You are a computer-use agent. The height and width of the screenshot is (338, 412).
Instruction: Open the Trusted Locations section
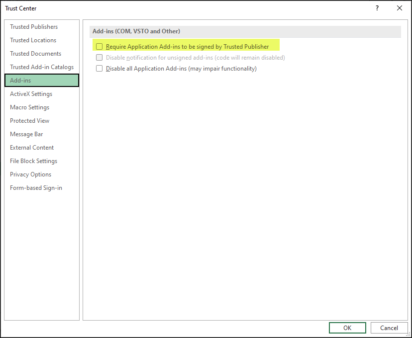click(x=42, y=40)
